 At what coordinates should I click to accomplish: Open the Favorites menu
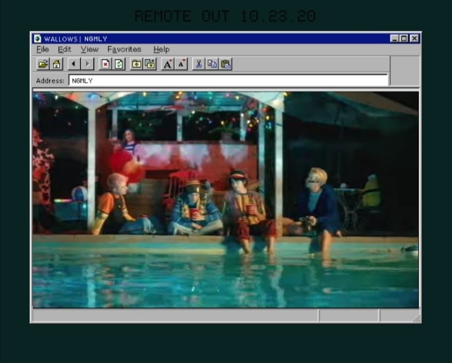(124, 50)
